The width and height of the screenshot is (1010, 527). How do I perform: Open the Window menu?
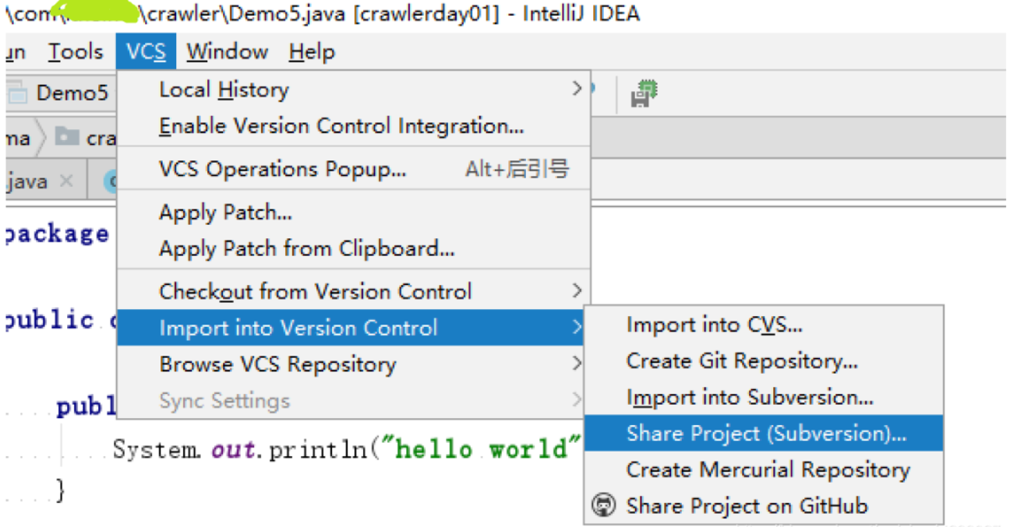click(x=227, y=52)
